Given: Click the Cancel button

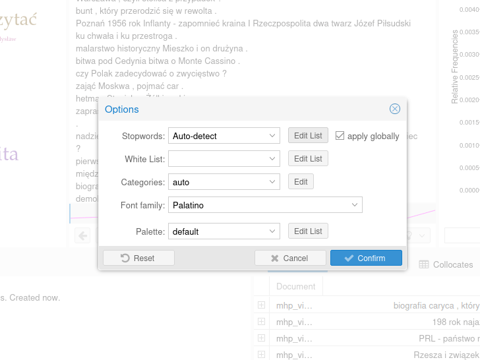Looking at the screenshot, I should [x=290, y=258].
